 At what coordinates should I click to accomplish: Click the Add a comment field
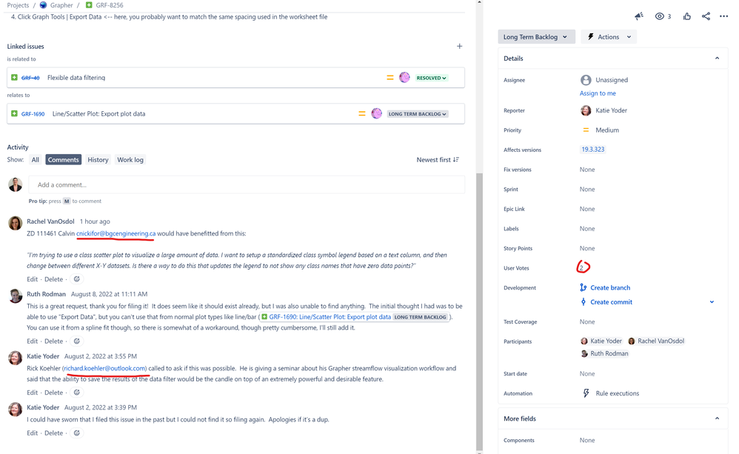[222, 184]
